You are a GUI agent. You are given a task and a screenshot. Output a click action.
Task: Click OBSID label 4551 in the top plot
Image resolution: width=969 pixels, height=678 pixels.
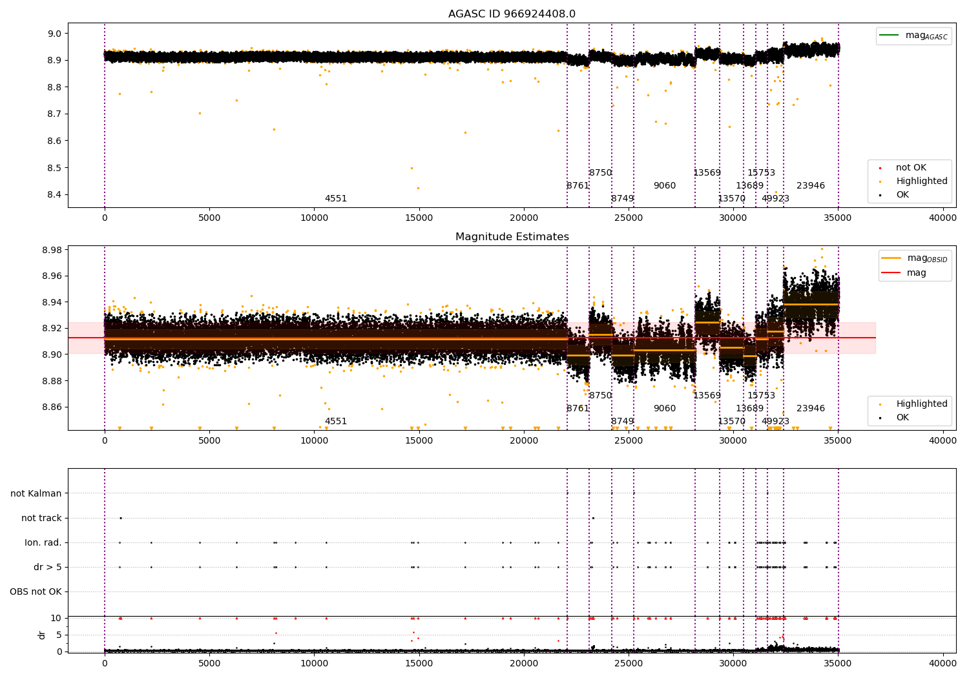coord(336,199)
